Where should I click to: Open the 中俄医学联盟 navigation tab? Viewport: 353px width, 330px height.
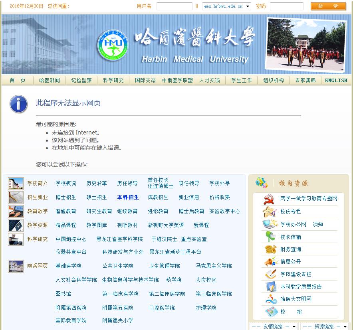(x=177, y=80)
